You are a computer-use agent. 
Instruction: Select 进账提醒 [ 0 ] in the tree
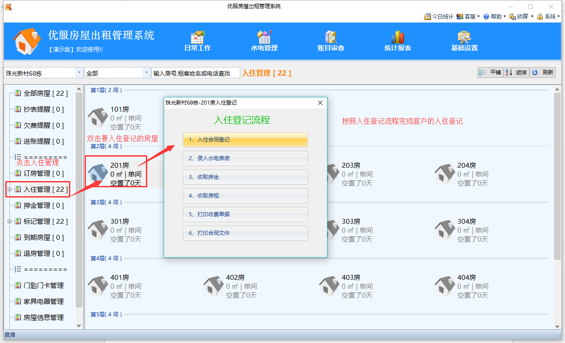(x=43, y=141)
